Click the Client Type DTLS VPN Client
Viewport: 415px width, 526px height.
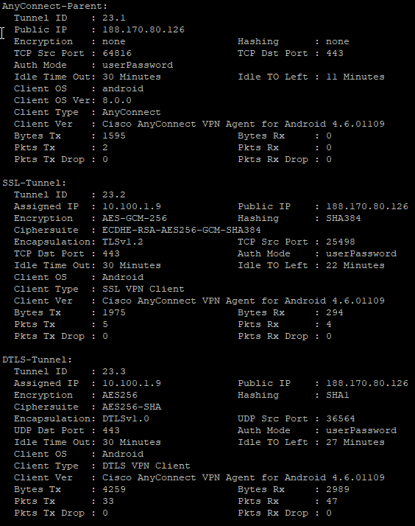[146, 466]
